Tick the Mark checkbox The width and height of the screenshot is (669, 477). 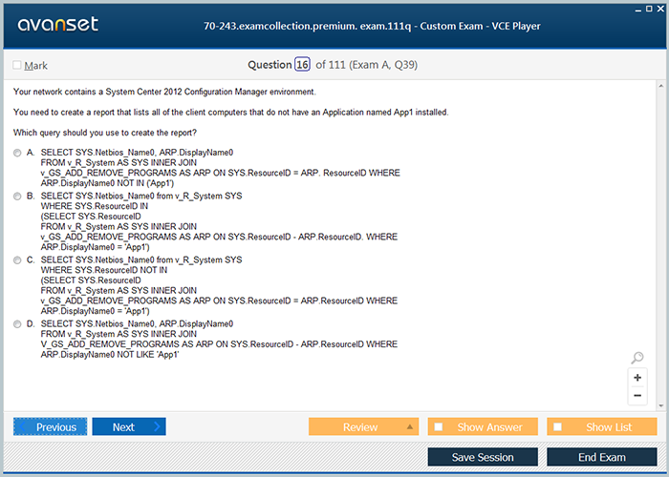pyautogui.click(x=17, y=65)
